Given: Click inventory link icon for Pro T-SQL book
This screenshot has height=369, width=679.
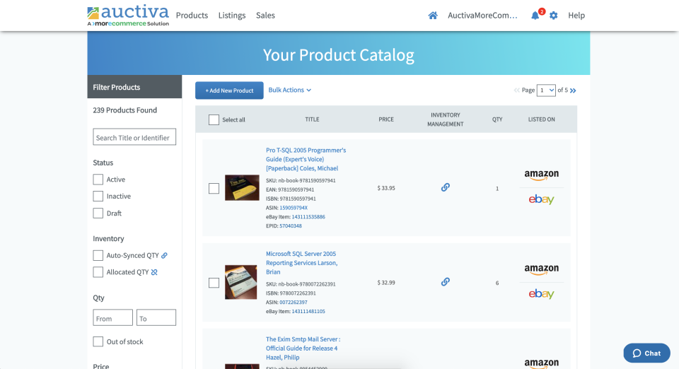Looking at the screenshot, I should tap(446, 187).
